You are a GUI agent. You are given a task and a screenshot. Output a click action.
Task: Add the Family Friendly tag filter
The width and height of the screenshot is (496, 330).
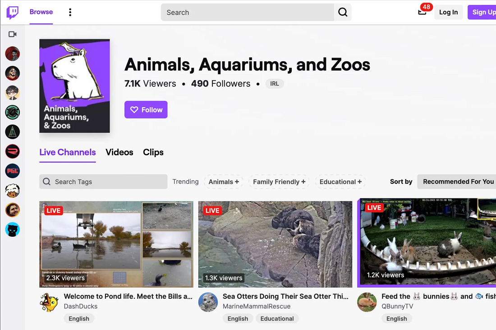pyautogui.click(x=279, y=182)
